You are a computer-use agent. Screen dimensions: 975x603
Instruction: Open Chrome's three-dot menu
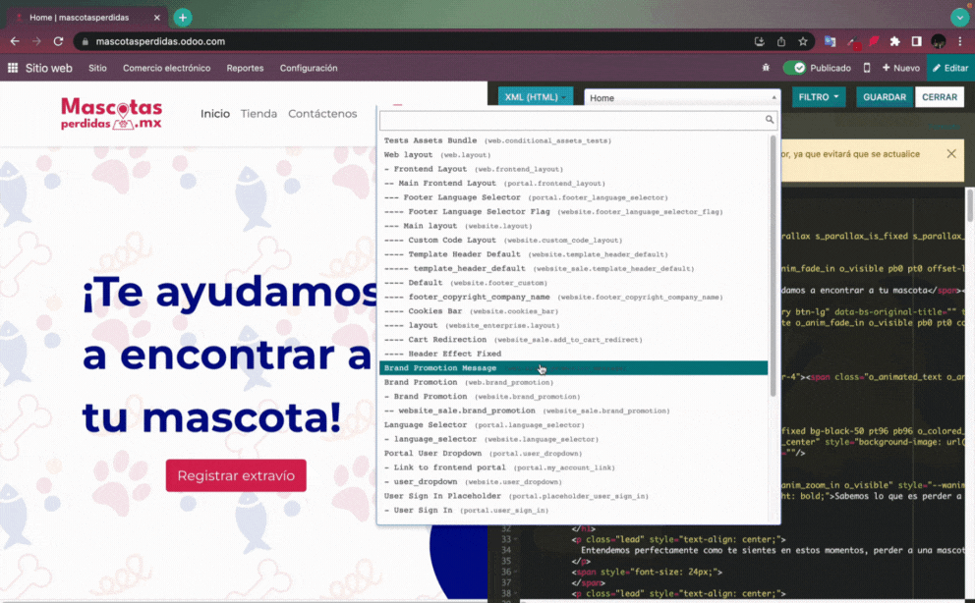960,41
